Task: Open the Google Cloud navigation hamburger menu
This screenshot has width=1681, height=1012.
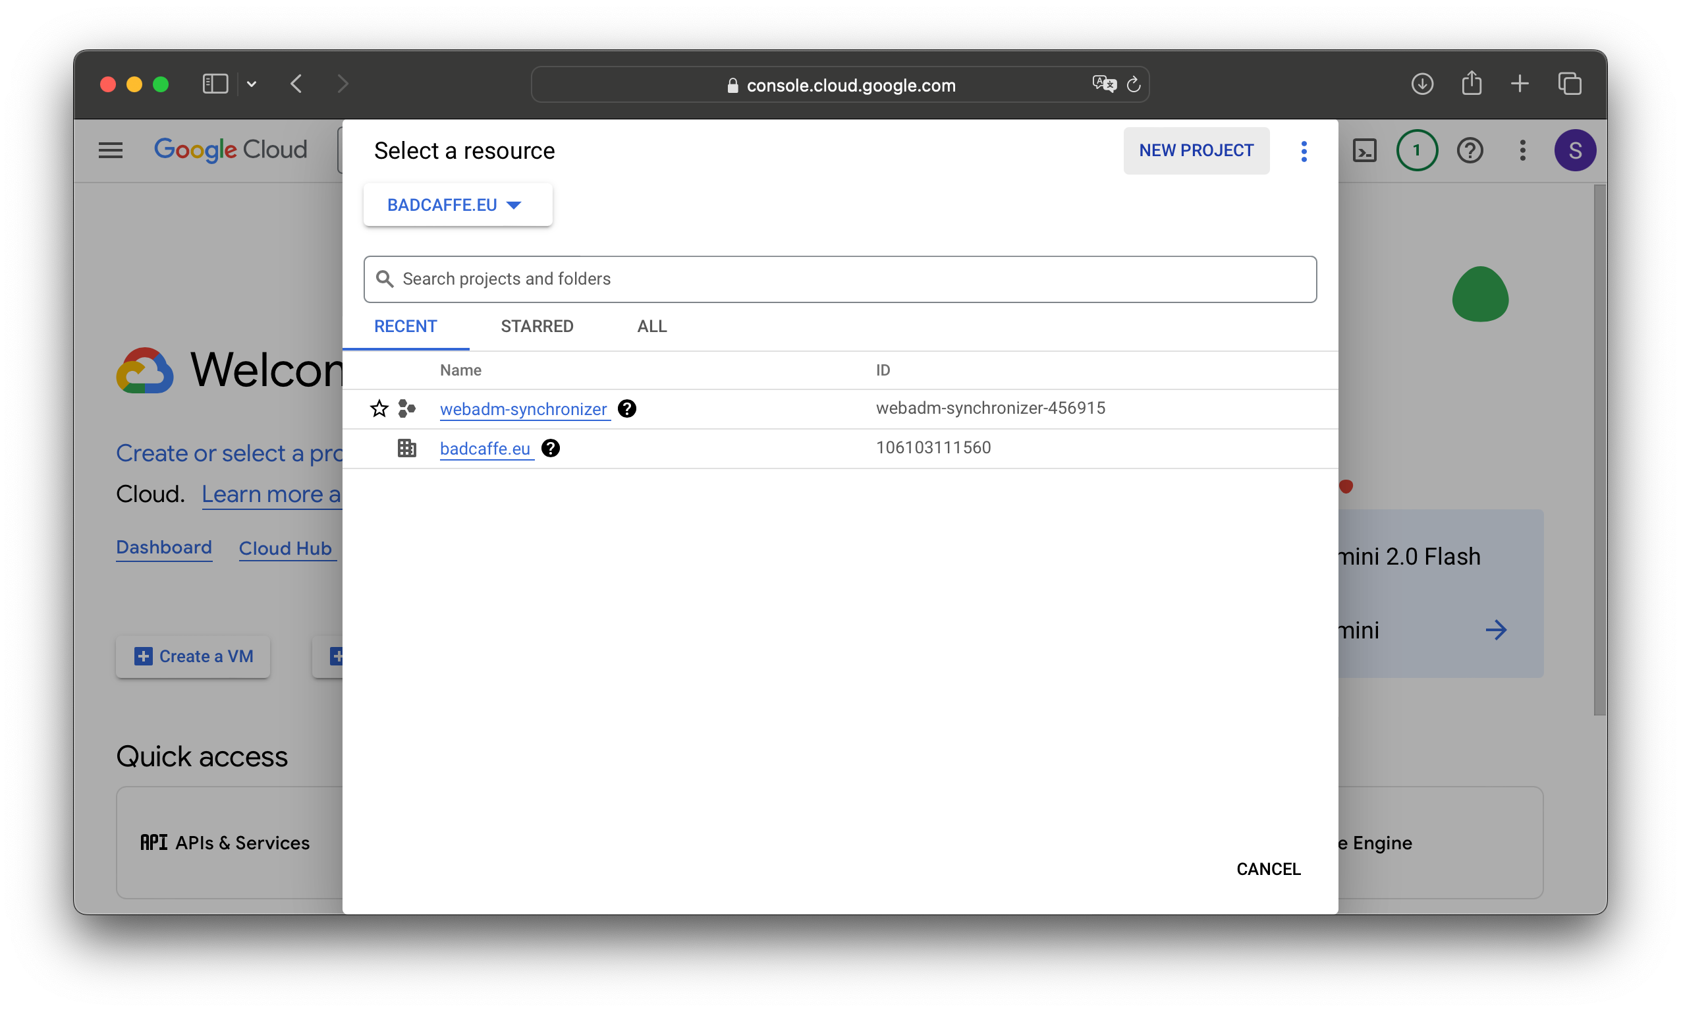Action: (111, 150)
